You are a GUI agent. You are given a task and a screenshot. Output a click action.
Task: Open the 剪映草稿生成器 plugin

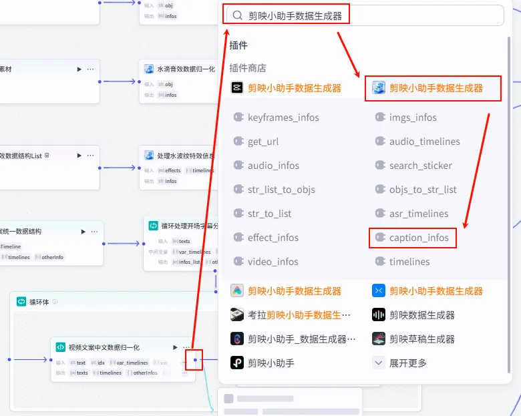[x=413, y=339]
